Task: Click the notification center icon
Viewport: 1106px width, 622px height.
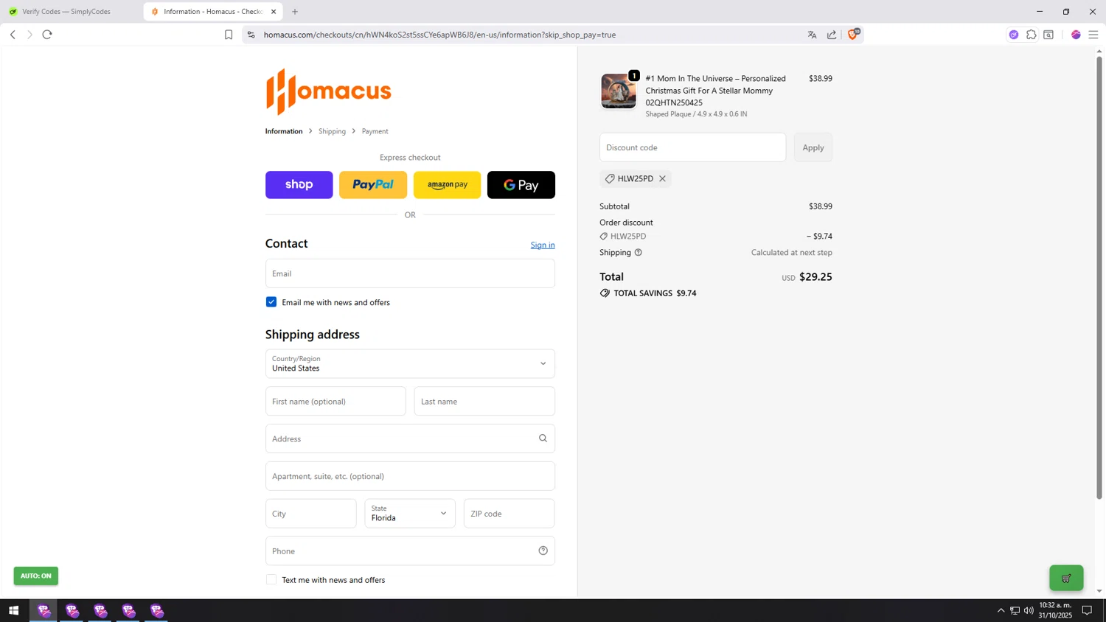Action: (1087, 610)
